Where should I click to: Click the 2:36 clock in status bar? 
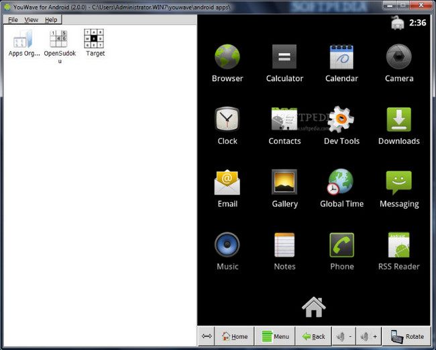(417, 23)
